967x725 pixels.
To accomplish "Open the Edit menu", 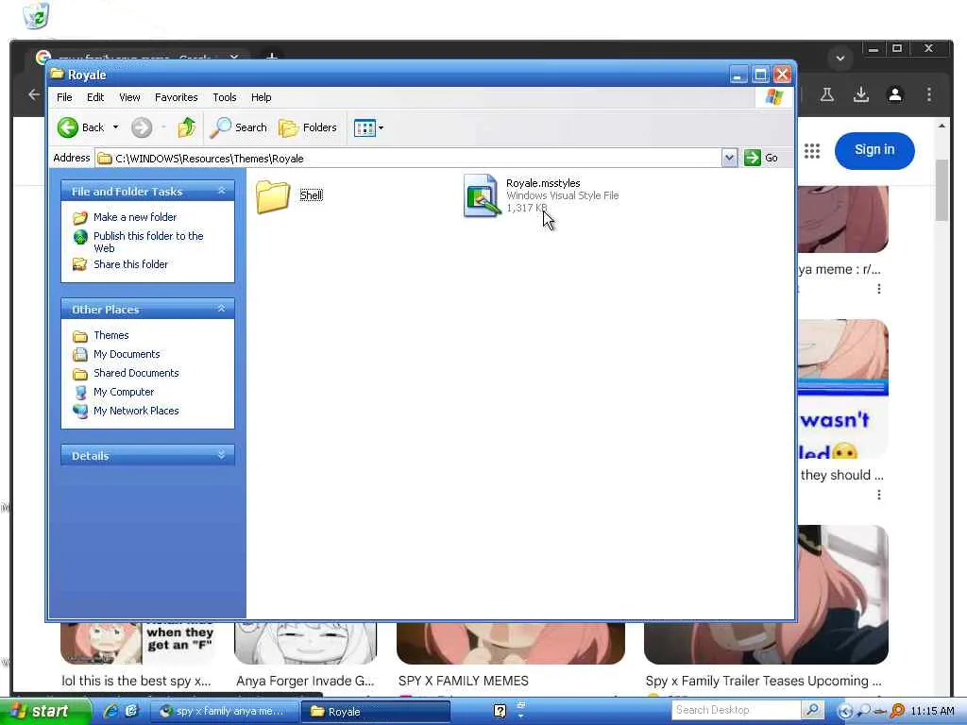I will pyautogui.click(x=95, y=97).
